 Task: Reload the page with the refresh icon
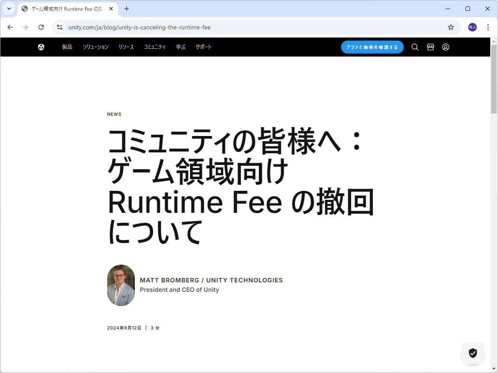coord(41,27)
